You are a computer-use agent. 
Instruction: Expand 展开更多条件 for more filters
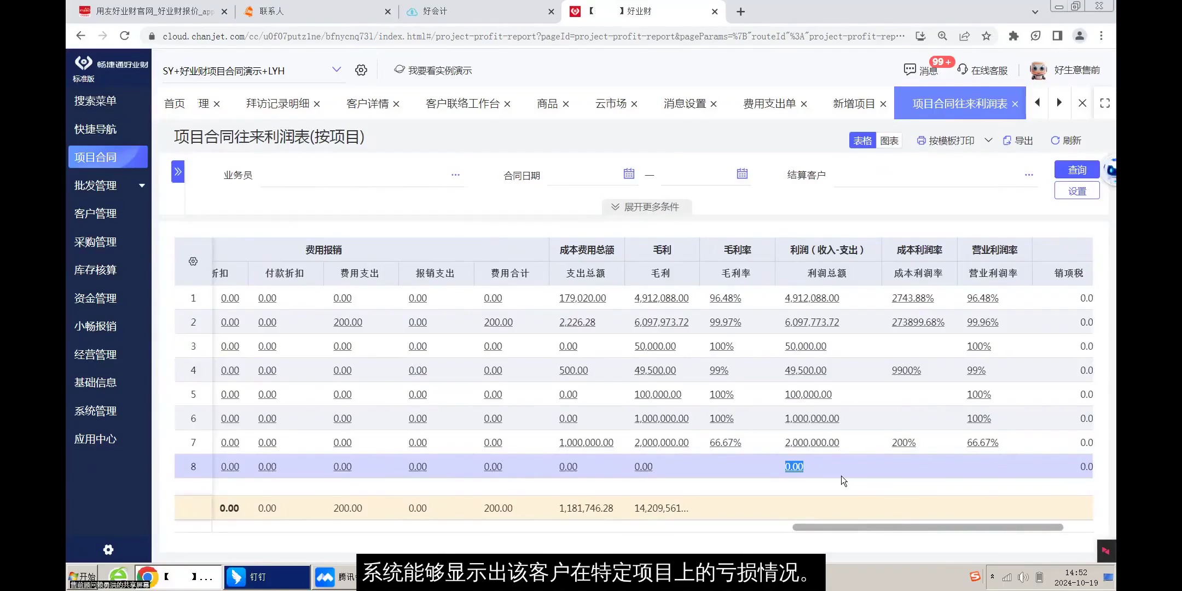click(x=645, y=206)
